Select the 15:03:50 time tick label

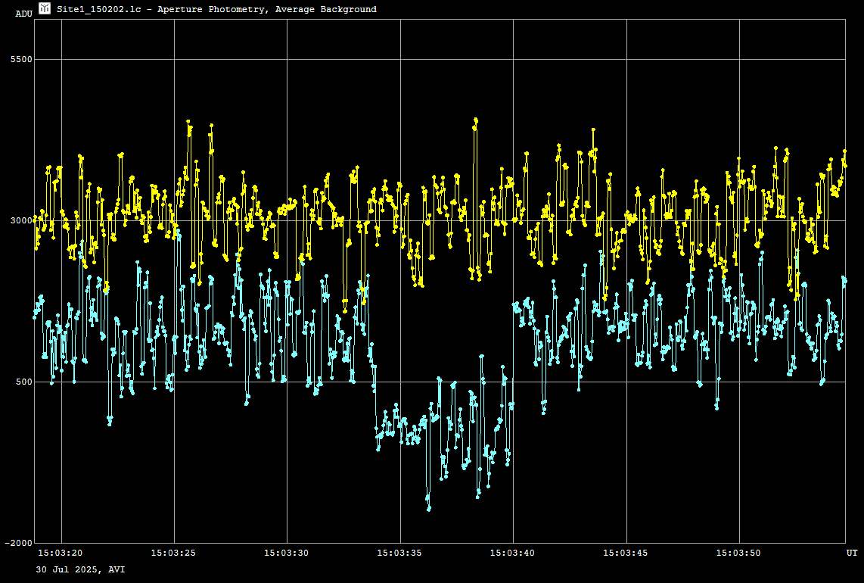click(x=738, y=553)
